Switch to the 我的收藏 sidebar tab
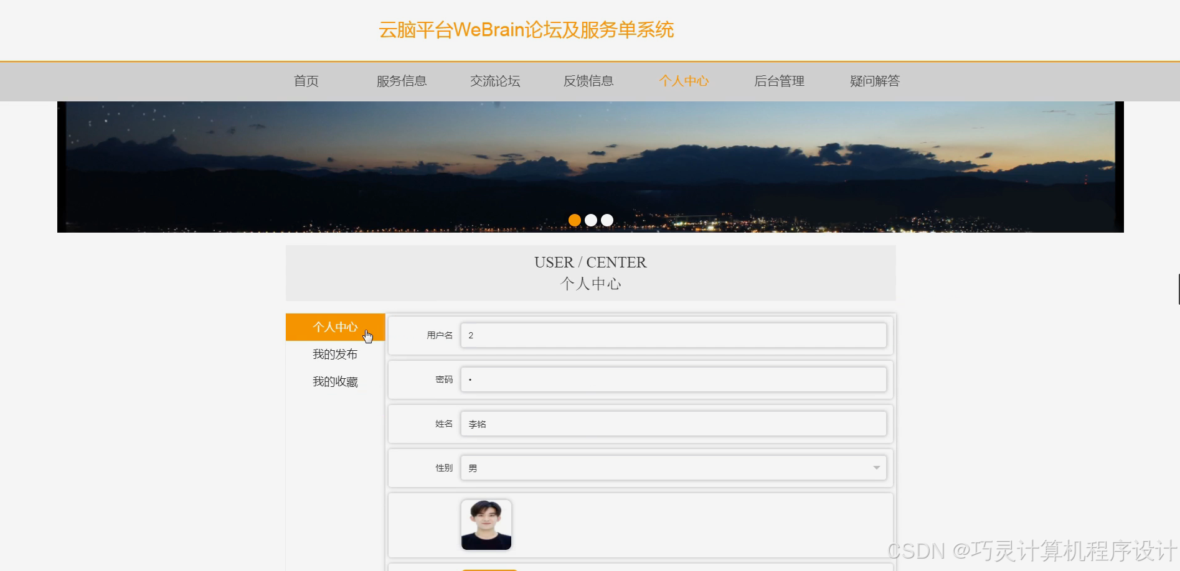Image resolution: width=1180 pixels, height=571 pixels. pos(334,381)
